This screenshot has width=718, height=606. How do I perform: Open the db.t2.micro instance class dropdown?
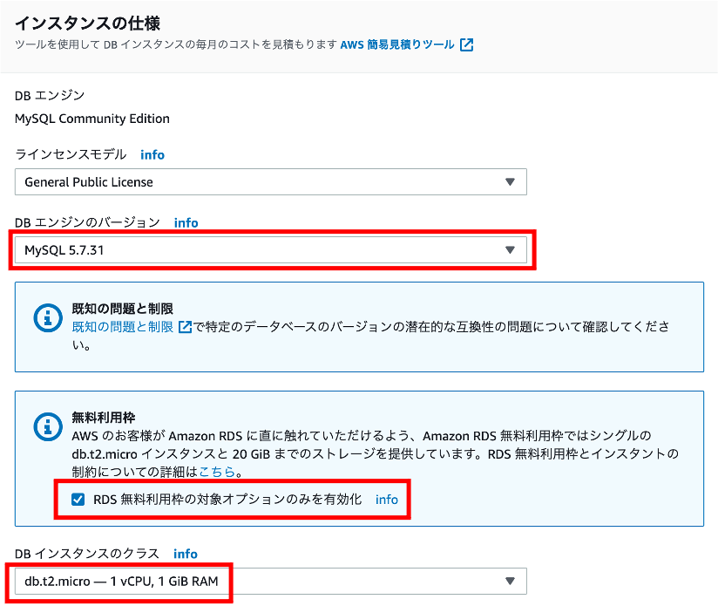pyautogui.click(x=271, y=582)
